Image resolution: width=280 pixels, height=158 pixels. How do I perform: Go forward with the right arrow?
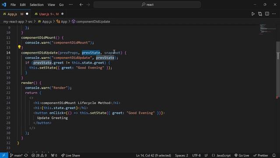click(88, 5)
